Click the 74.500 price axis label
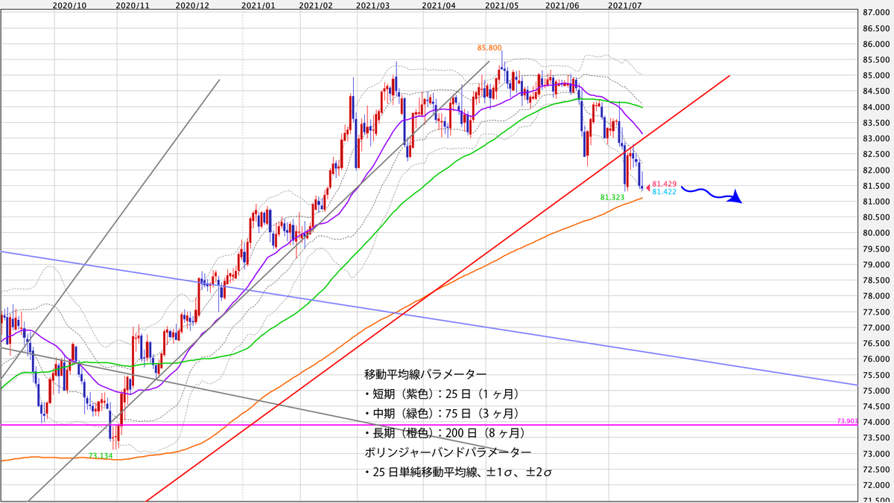The height and width of the screenshot is (503, 894). [878, 407]
